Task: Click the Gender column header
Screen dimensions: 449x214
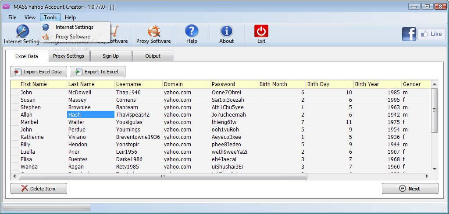Action: pyautogui.click(x=416, y=84)
